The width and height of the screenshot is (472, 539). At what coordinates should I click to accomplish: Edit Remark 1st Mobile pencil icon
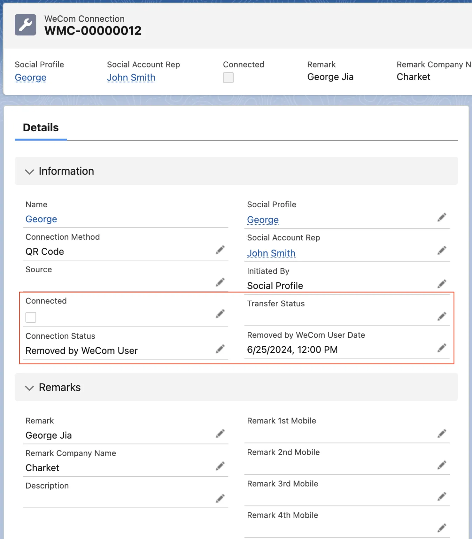pos(442,434)
